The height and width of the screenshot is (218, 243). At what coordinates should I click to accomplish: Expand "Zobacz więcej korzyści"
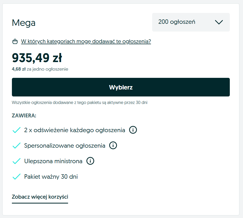coord(40,197)
